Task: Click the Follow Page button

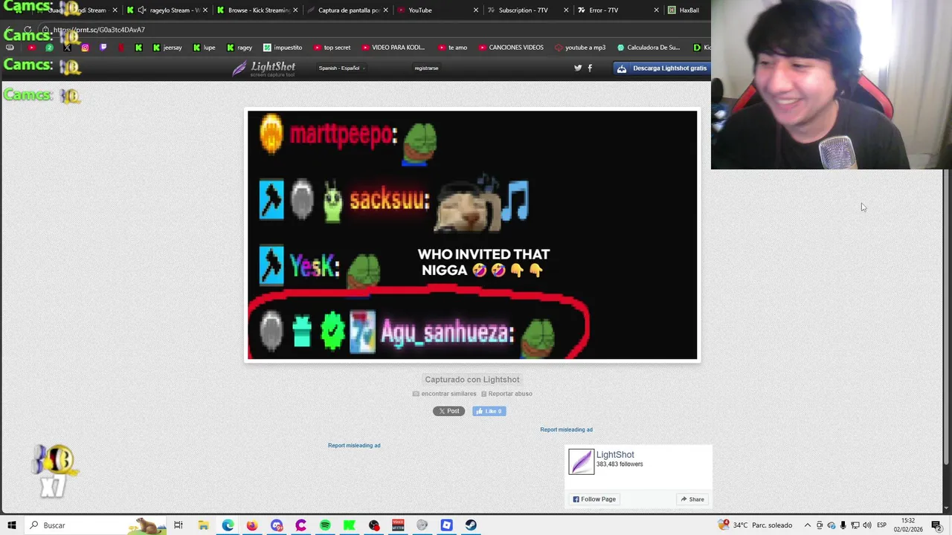Action: pyautogui.click(x=594, y=499)
